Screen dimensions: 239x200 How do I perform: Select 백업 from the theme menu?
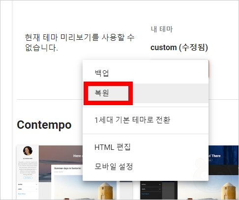(x=146, y=73)
